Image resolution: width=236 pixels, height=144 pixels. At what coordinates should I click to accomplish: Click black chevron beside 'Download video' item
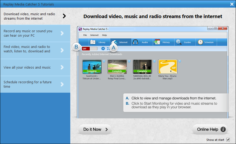click(64, 16)
